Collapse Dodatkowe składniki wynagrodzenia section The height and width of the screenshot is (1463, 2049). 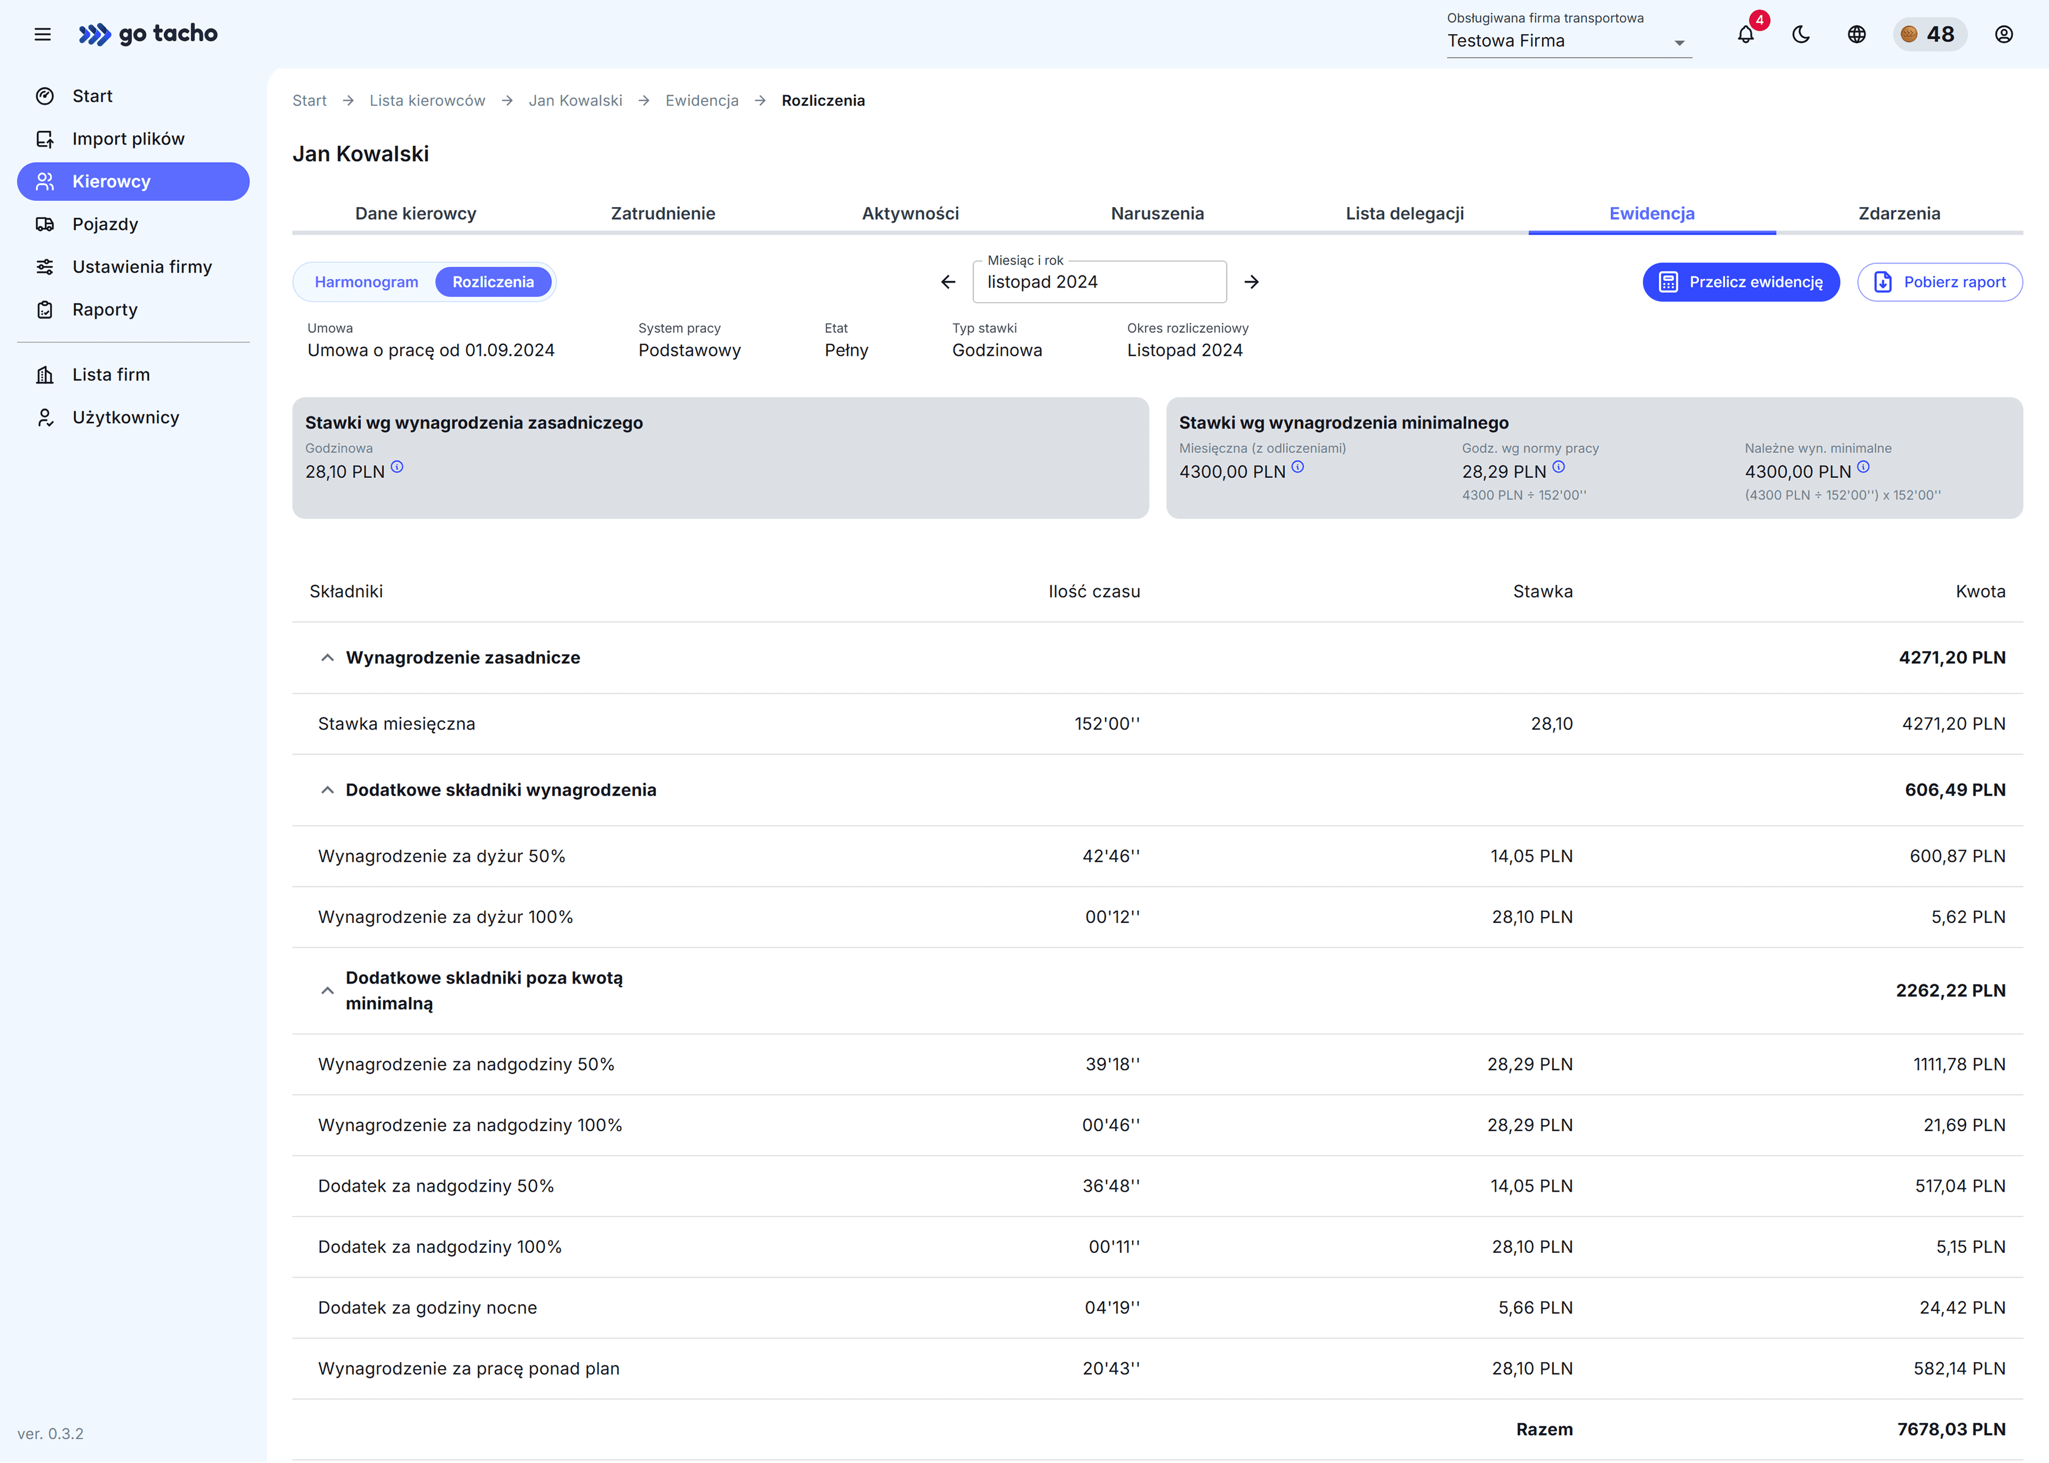328,790
